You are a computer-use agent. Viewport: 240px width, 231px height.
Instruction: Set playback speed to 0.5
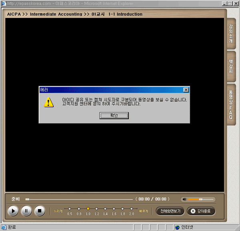70,209
